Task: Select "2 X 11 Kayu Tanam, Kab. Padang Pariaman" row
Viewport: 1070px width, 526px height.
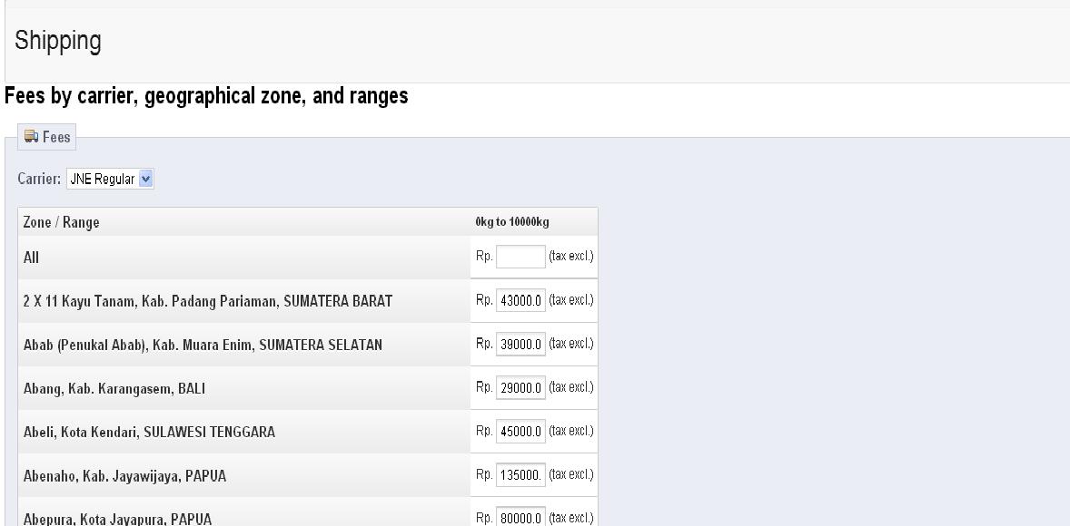Action: coord(207,300)
